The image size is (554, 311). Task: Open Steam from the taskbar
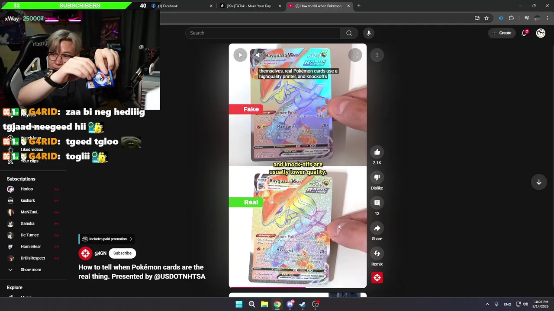303,304
